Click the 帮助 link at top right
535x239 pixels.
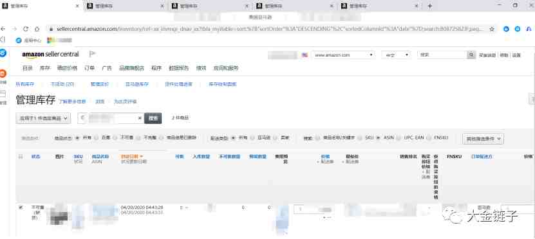(x=504, y=55)
